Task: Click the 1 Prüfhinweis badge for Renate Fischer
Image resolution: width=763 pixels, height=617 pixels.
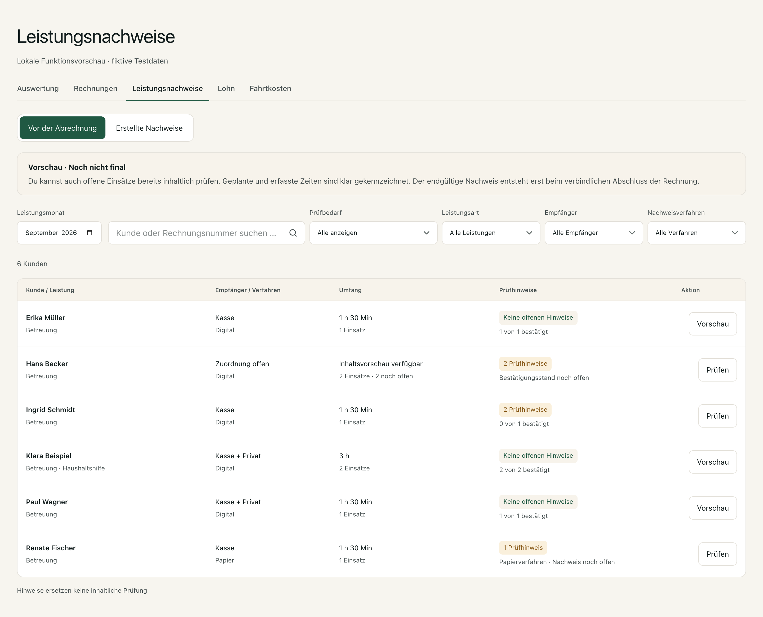Action: [523, 548]
